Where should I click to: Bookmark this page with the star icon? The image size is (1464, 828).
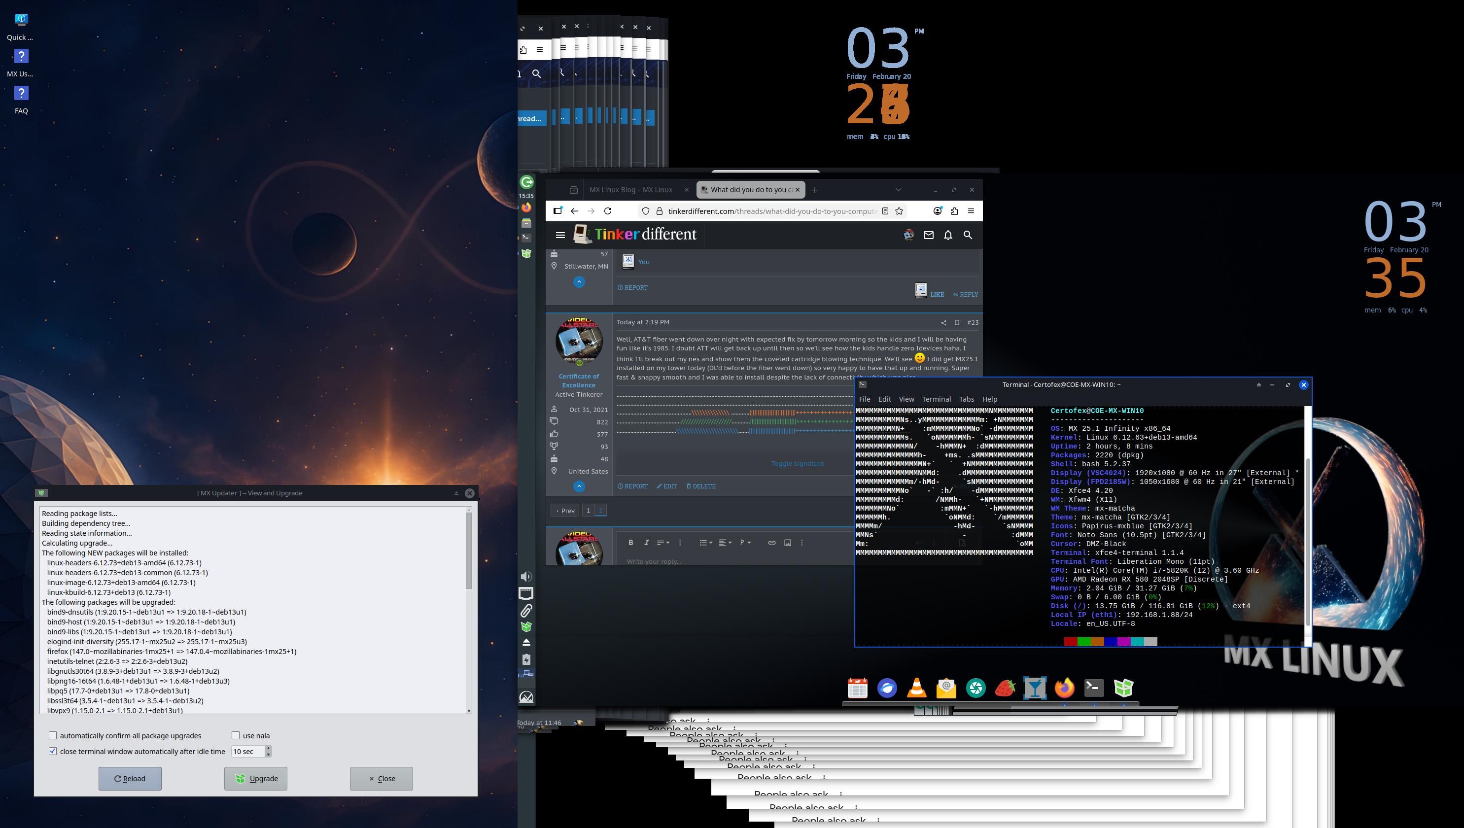pos(899,211)
